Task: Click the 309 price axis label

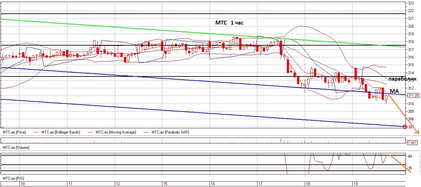Action: coord(411,111)
